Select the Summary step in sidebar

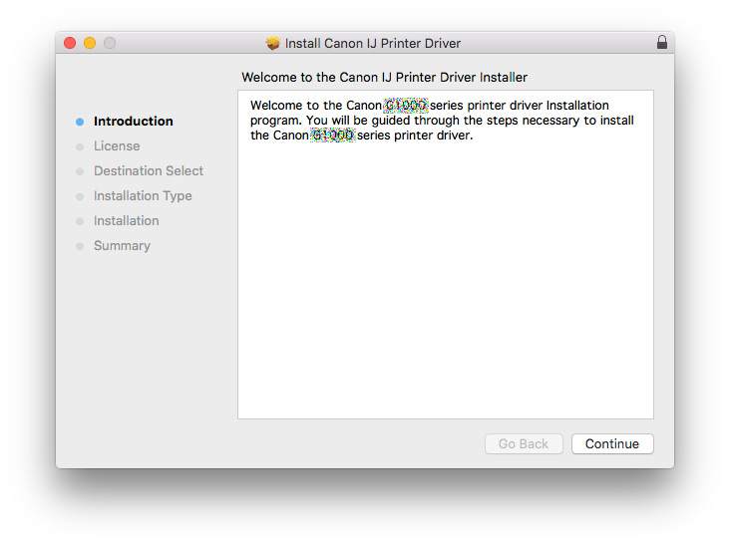click(122, 246)
